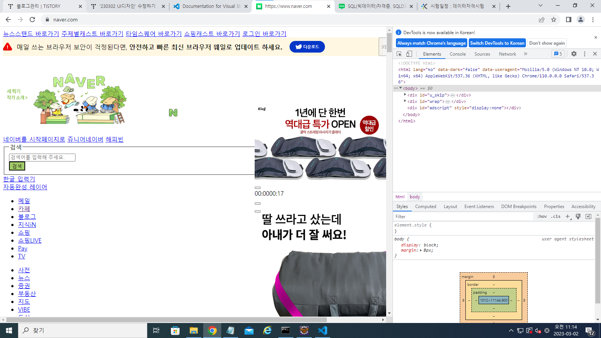
Task: Click the NAVER school doodle logo
Action: tap(80, 99)
